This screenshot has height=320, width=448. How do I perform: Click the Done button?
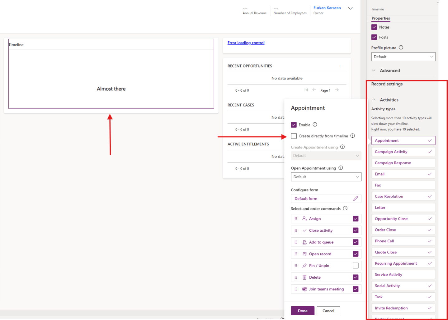[303, 311]
